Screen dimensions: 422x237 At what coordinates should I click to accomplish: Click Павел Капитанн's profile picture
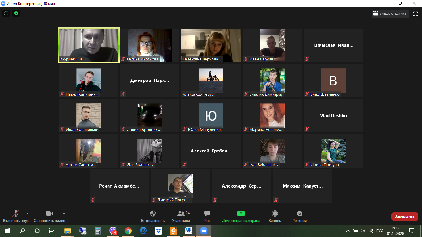pyautogui.click(x=89, y=81)
